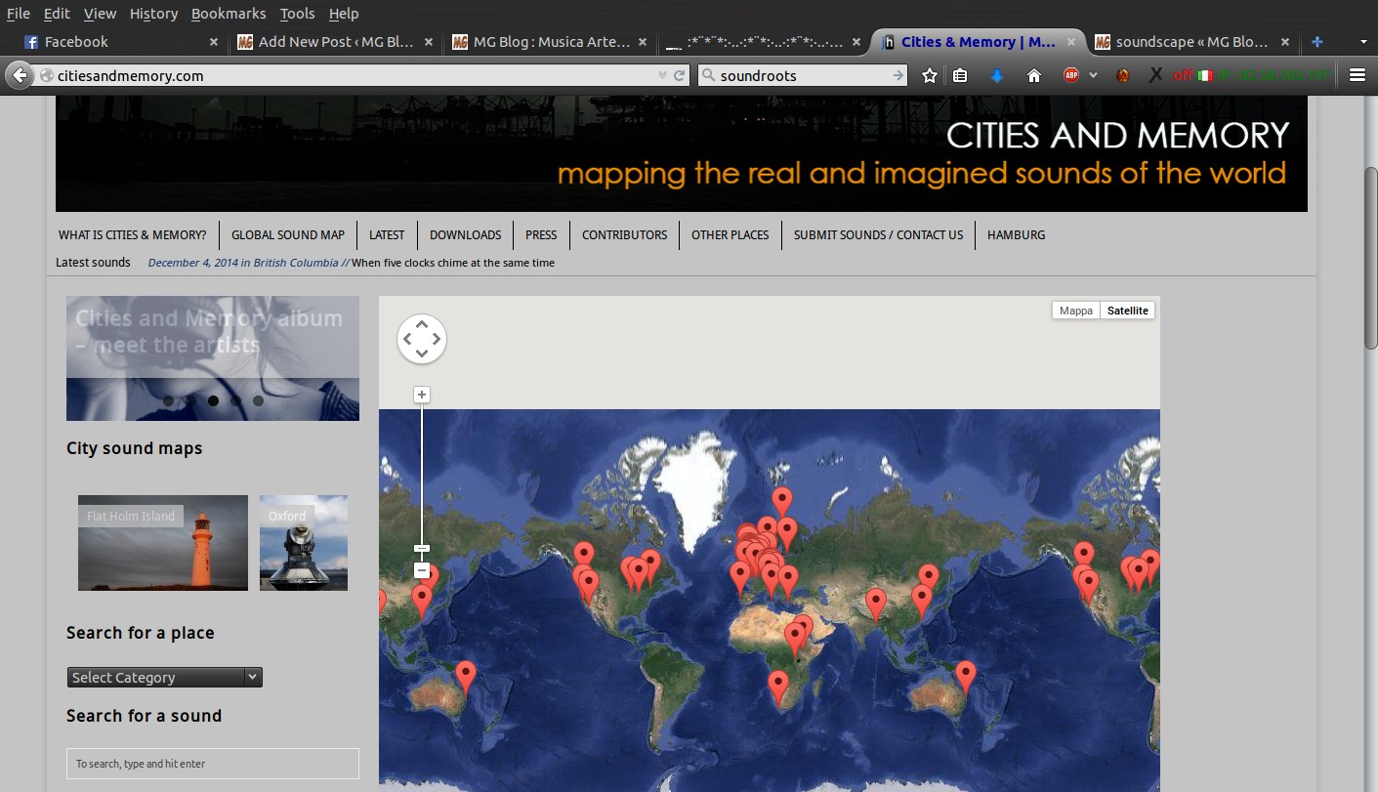
Task: Bookmark this page with the star icon
Action: pyautogui.click(x=930, y=75)
